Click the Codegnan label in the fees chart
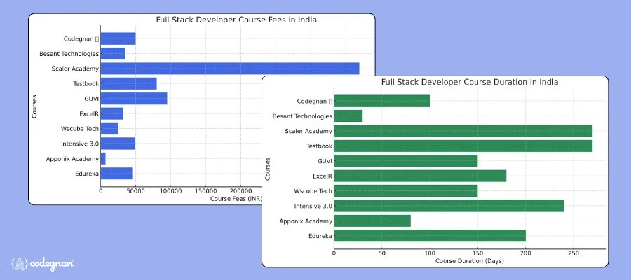 [81, 39]
